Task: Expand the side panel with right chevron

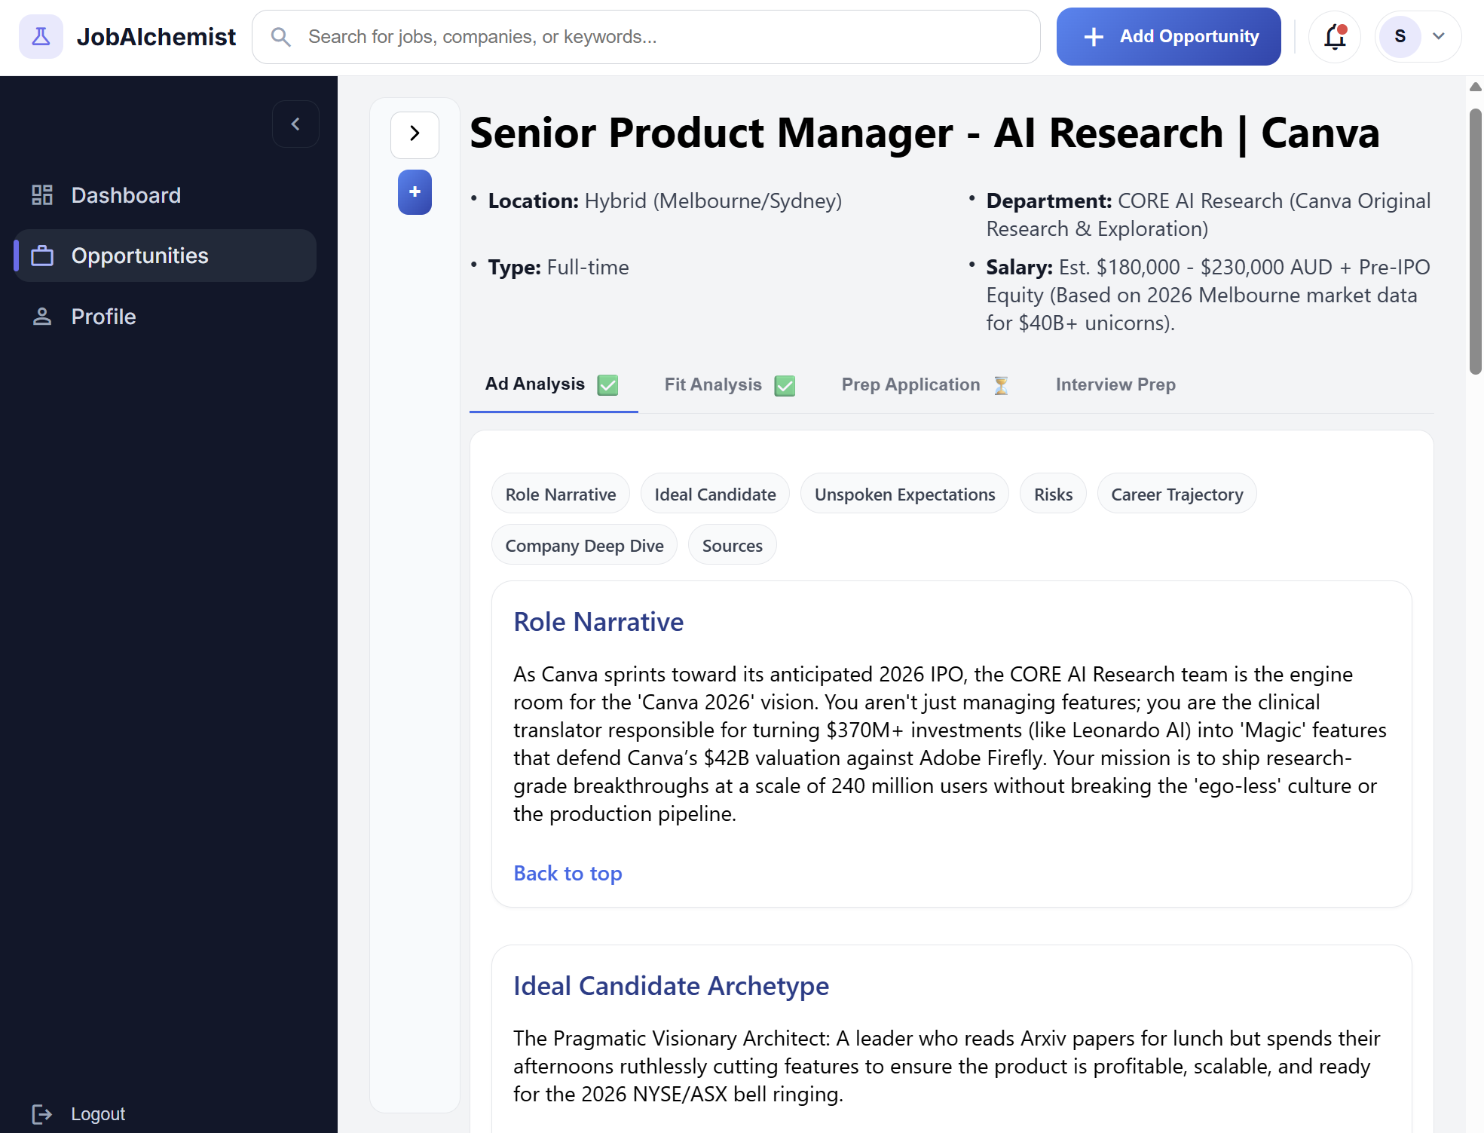Action: 415,134
